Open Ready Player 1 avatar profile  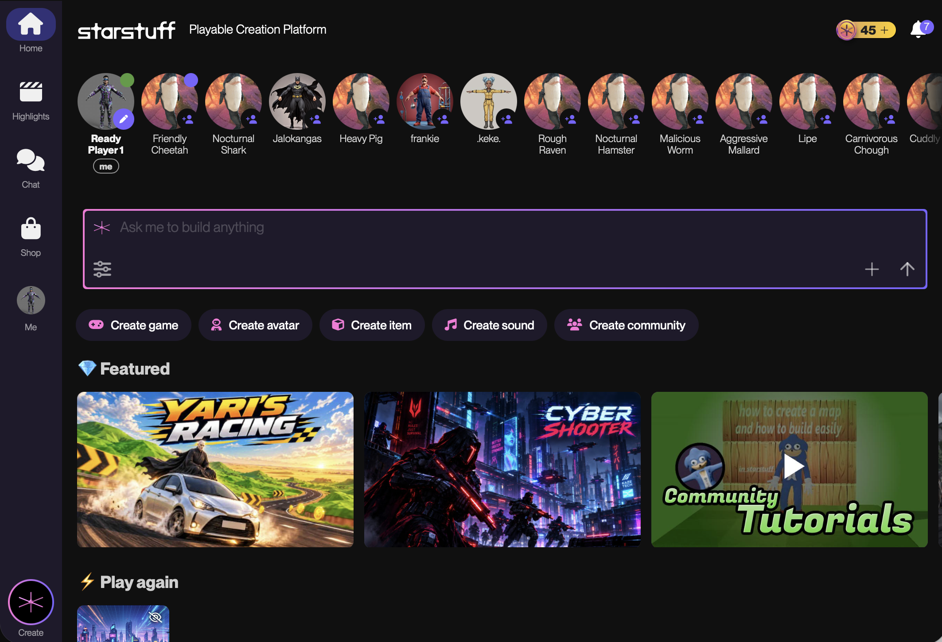pos(105,101)
